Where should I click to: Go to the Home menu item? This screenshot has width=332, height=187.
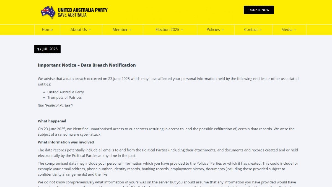(47, 30)
